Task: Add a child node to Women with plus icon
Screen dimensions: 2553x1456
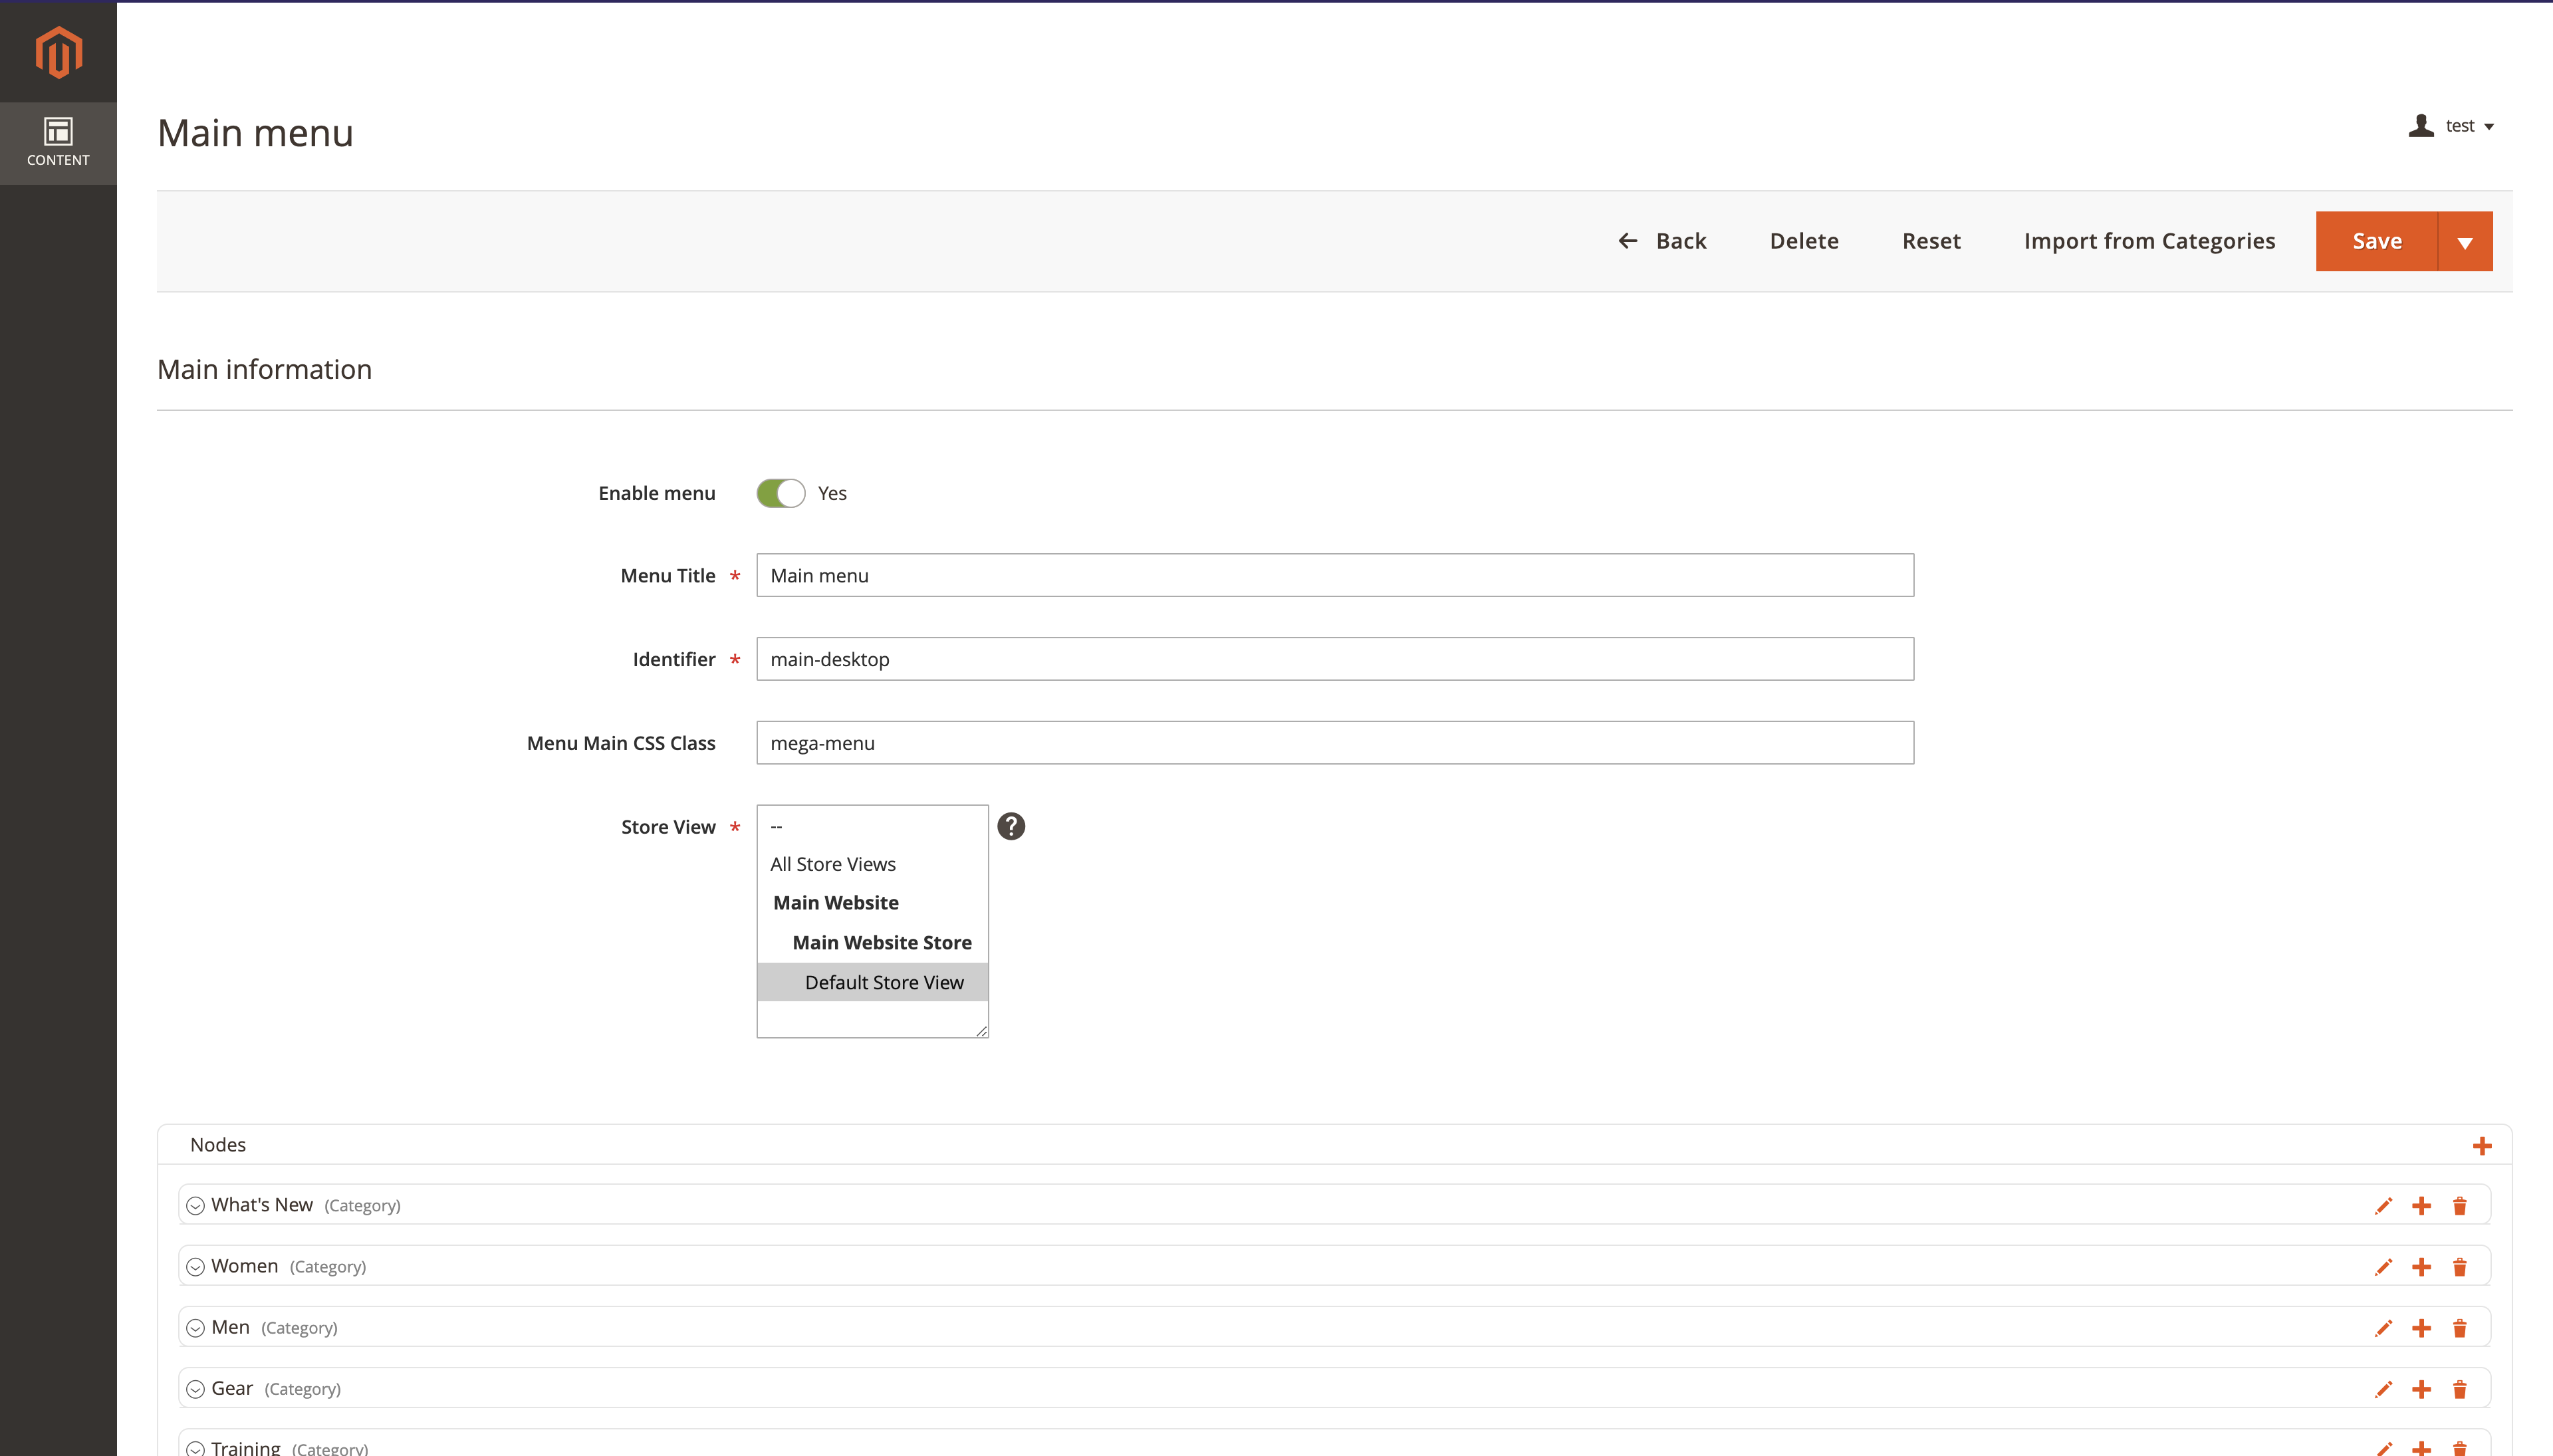Action: click(x=2422, y=1266)
